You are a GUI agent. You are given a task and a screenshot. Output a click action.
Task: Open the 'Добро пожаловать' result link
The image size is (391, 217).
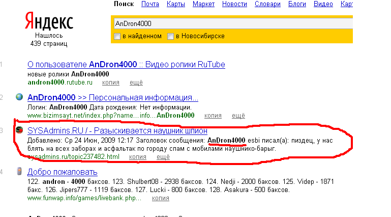pyautogui.click(x=63, y=172)
